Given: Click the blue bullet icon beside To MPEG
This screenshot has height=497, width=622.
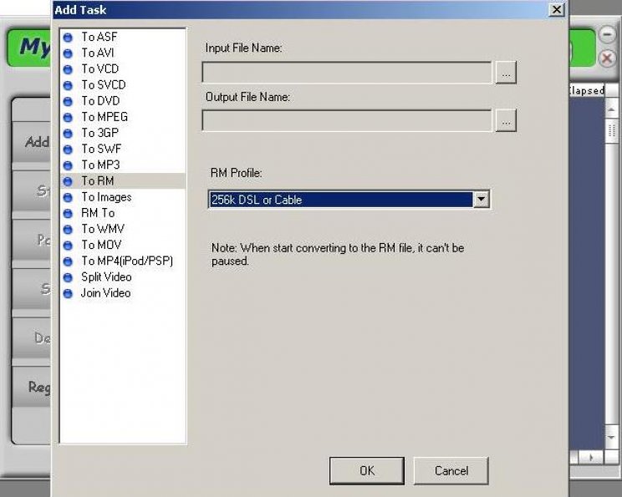Looking at the screenshot, I should [68, 117].
